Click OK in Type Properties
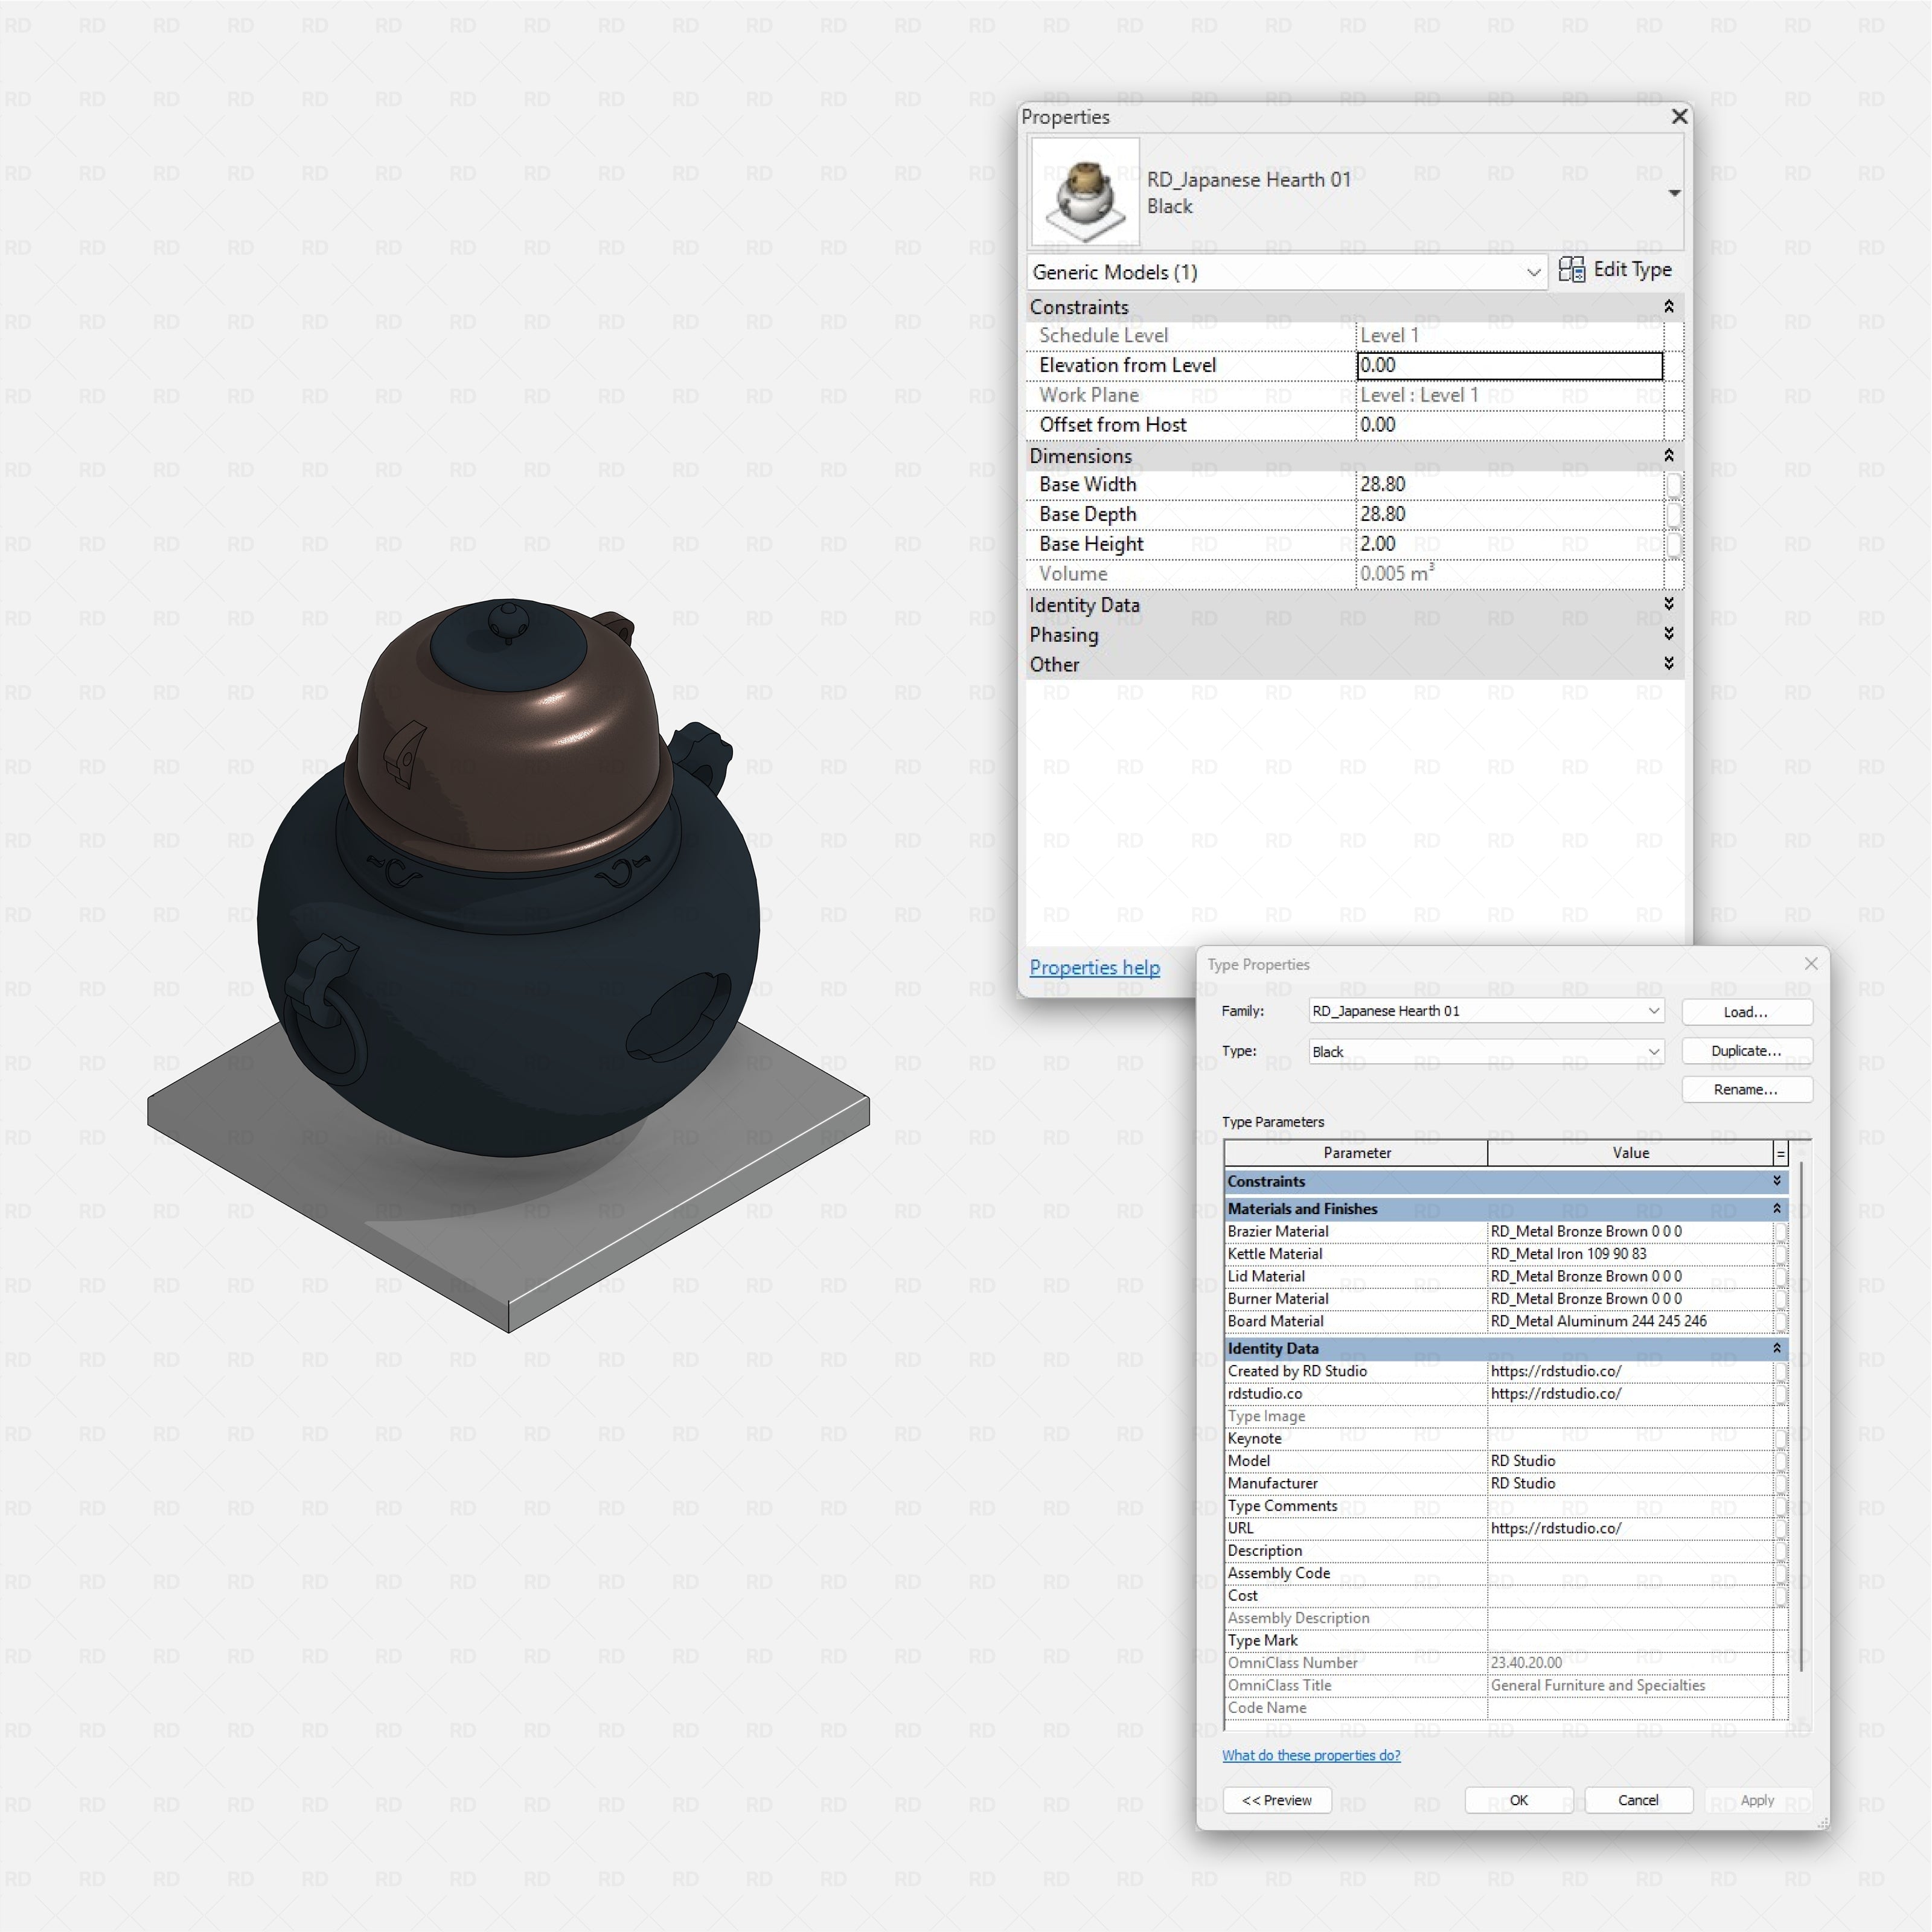1932x1932 pixels. [x=1519, y=1801]
